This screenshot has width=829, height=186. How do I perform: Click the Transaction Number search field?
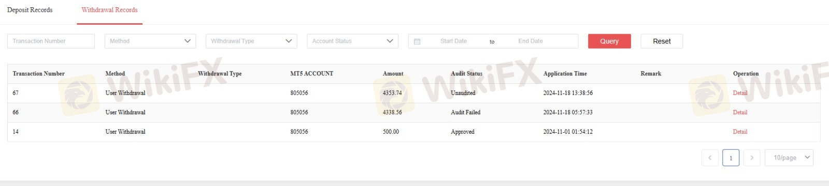[x=51, y=41]
